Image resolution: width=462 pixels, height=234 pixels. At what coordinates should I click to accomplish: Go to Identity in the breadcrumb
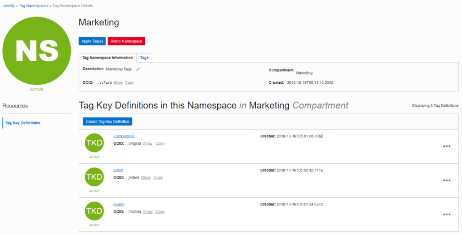pyautogui.click(x=8, y=5)
